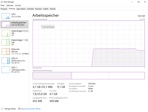
Task: Click the 2,1 GB hardware reserved value
Action: click(90, 91)
